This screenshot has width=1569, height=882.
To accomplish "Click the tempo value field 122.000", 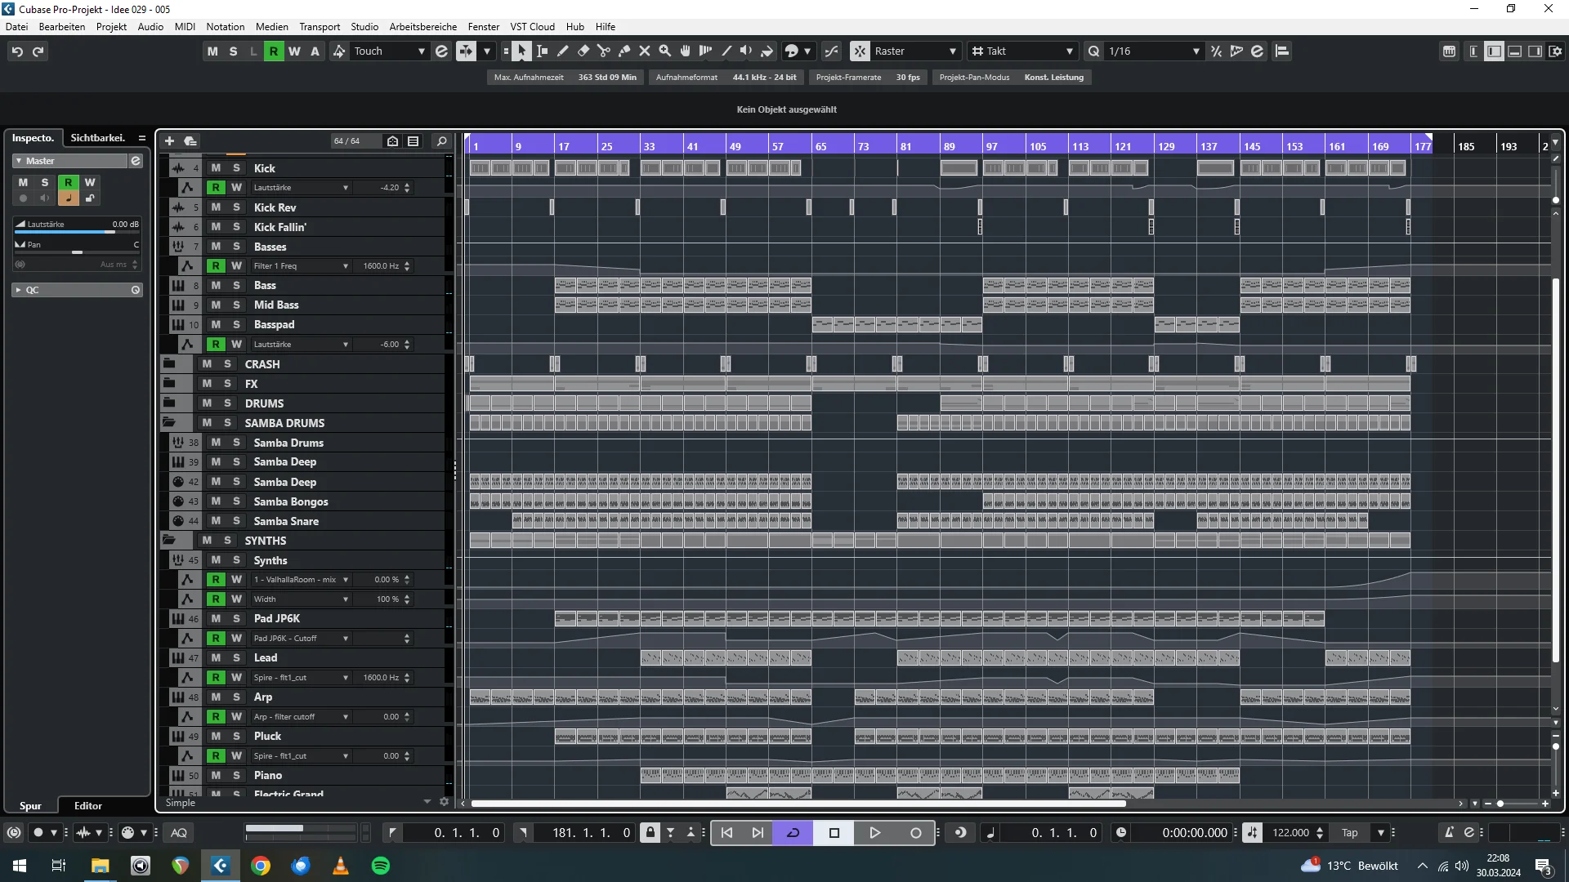I will pyautogui.click(x=1290, y=833).
